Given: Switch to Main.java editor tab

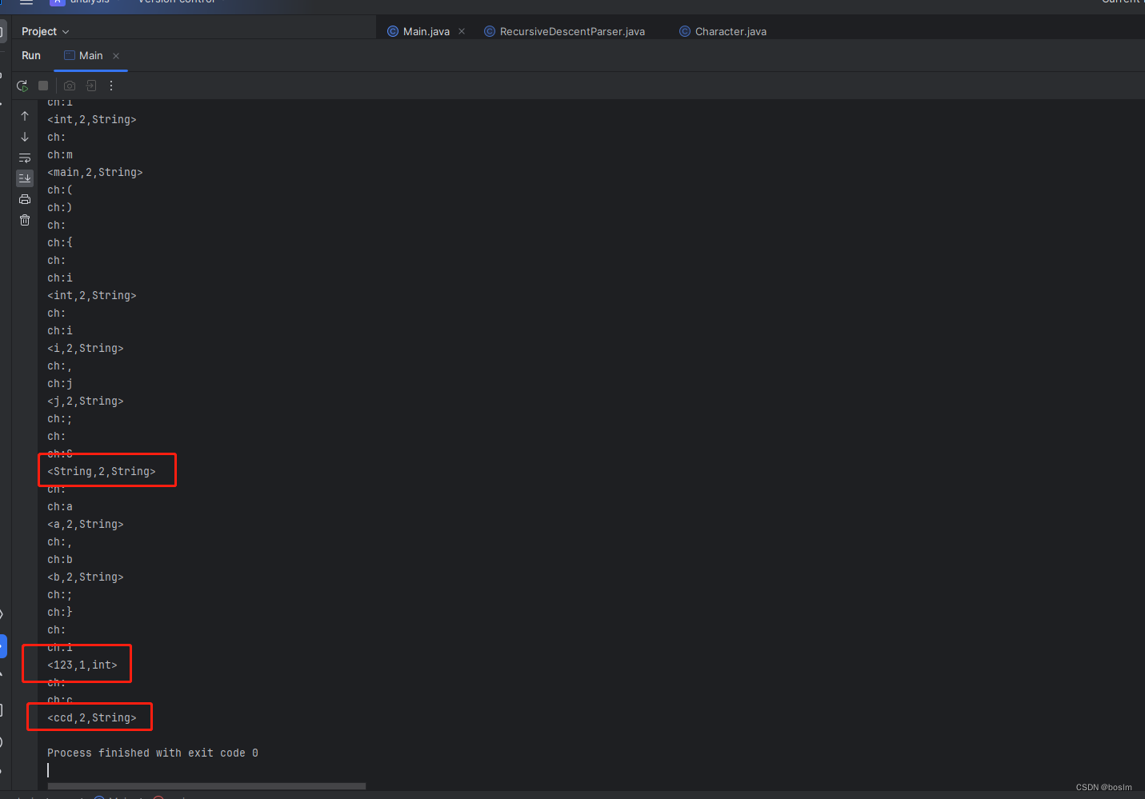Looking at the screenshot, I should tap(426, 31).
